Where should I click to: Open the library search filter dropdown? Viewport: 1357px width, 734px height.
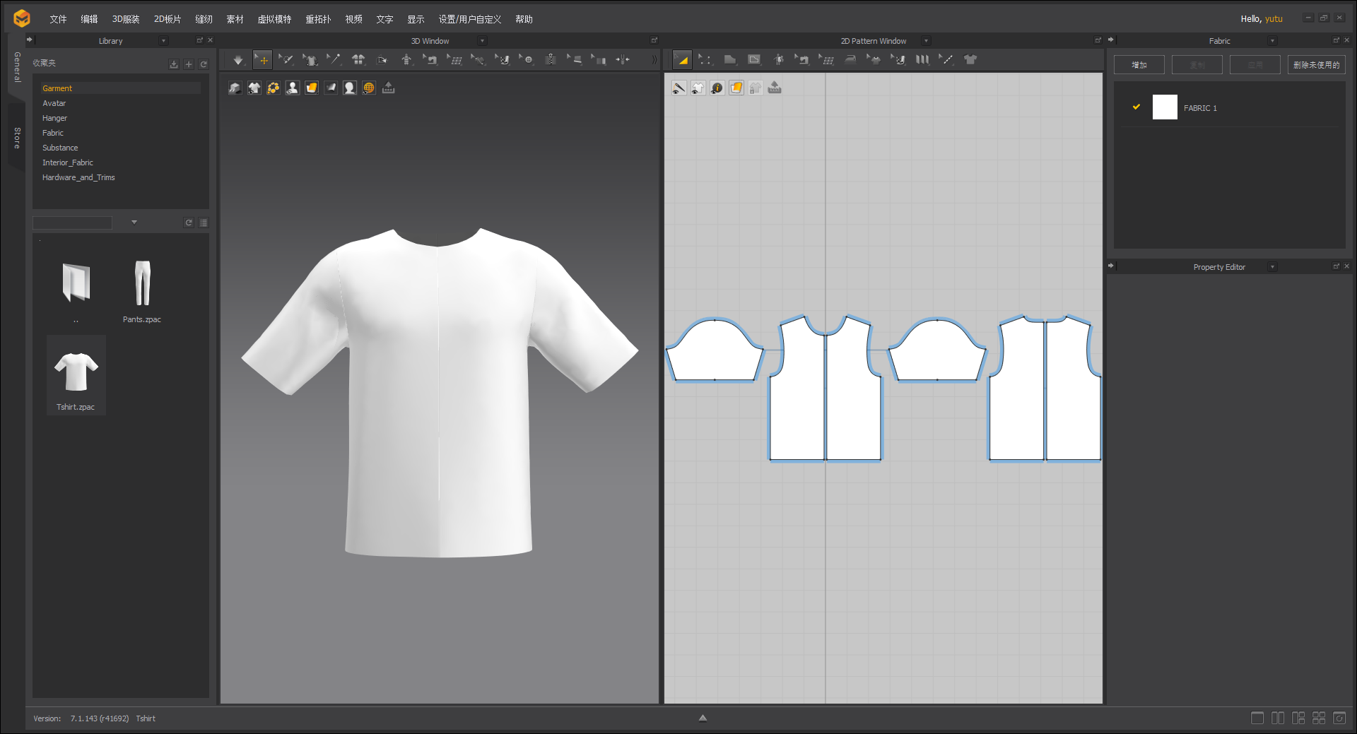(x=134, y=223)
